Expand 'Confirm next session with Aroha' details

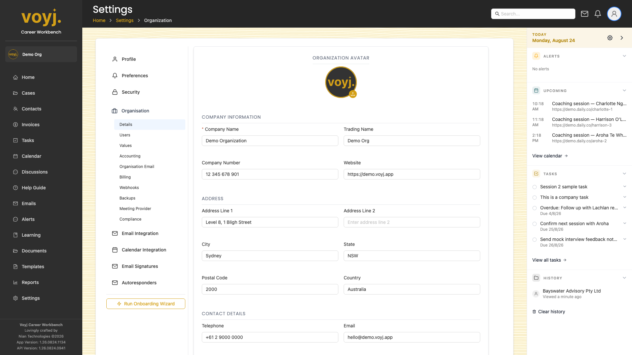pyautogui.click(x=624, y=223)
